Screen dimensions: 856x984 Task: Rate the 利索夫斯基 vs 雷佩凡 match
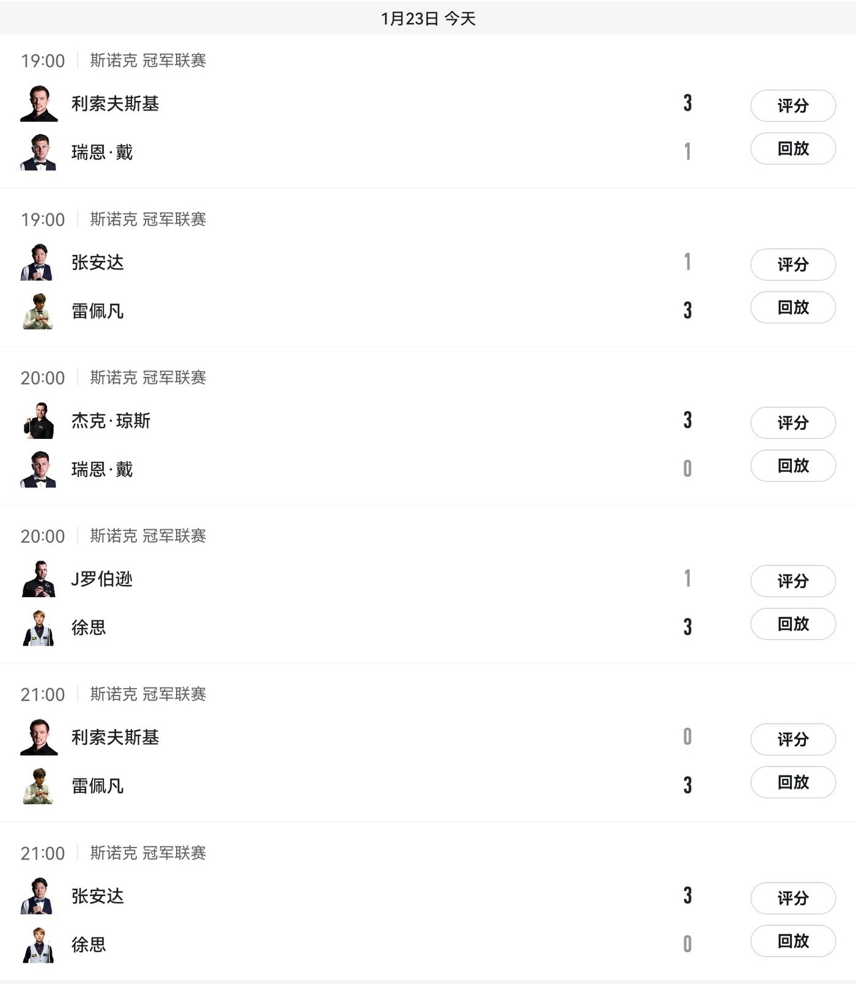793,740
